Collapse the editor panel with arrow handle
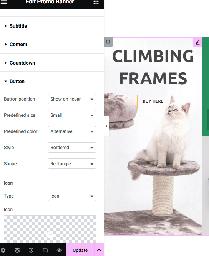Image resolution: width=209 pixels, height=256 pixels. (106, 126)
